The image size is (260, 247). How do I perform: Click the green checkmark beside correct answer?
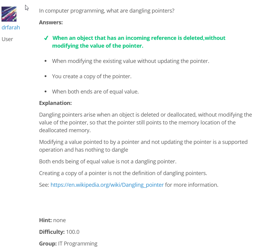click(46, 38)
